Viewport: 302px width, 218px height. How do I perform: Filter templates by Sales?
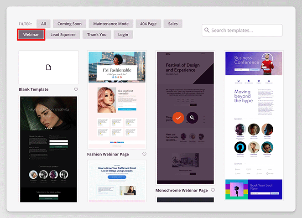[173, 24]
